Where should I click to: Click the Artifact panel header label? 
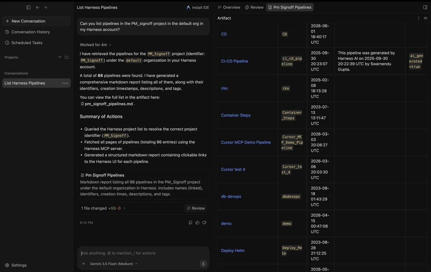[224, 18]
